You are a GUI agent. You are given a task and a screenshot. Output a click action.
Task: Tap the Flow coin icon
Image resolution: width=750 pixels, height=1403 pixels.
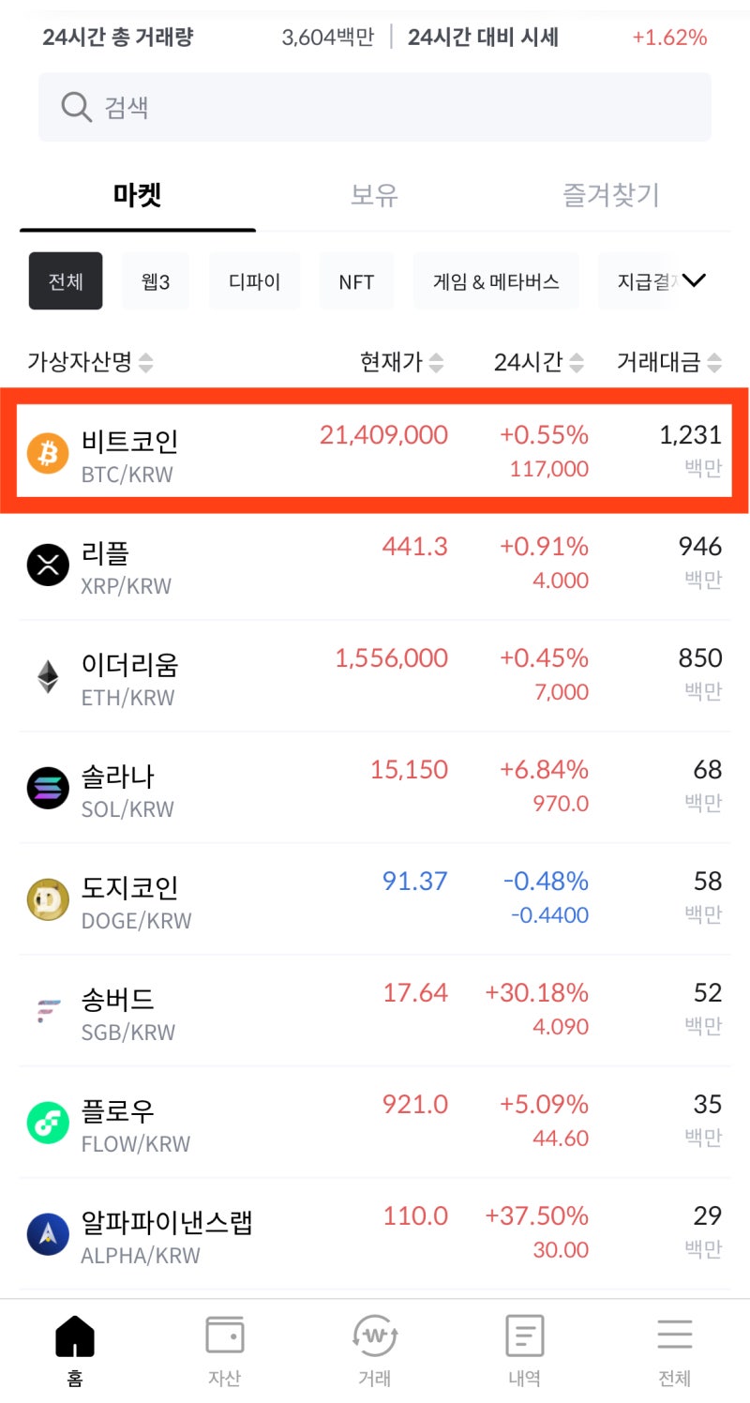pos(47,1122)
